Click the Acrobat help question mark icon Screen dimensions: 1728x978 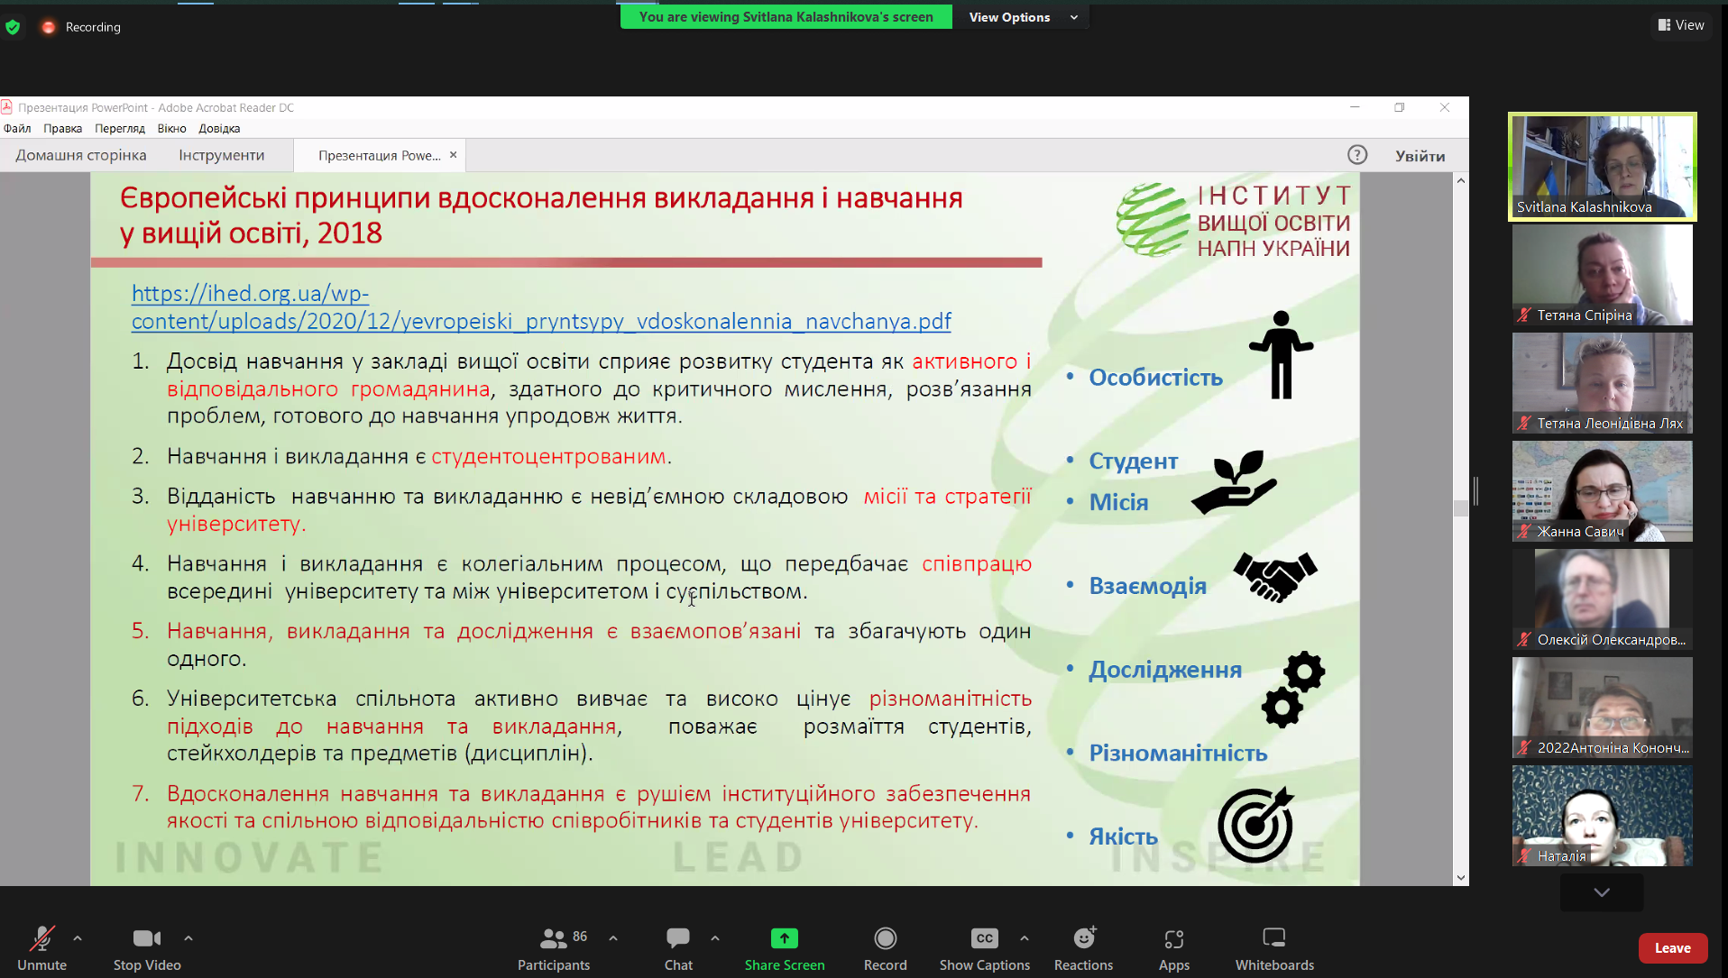1356,155
